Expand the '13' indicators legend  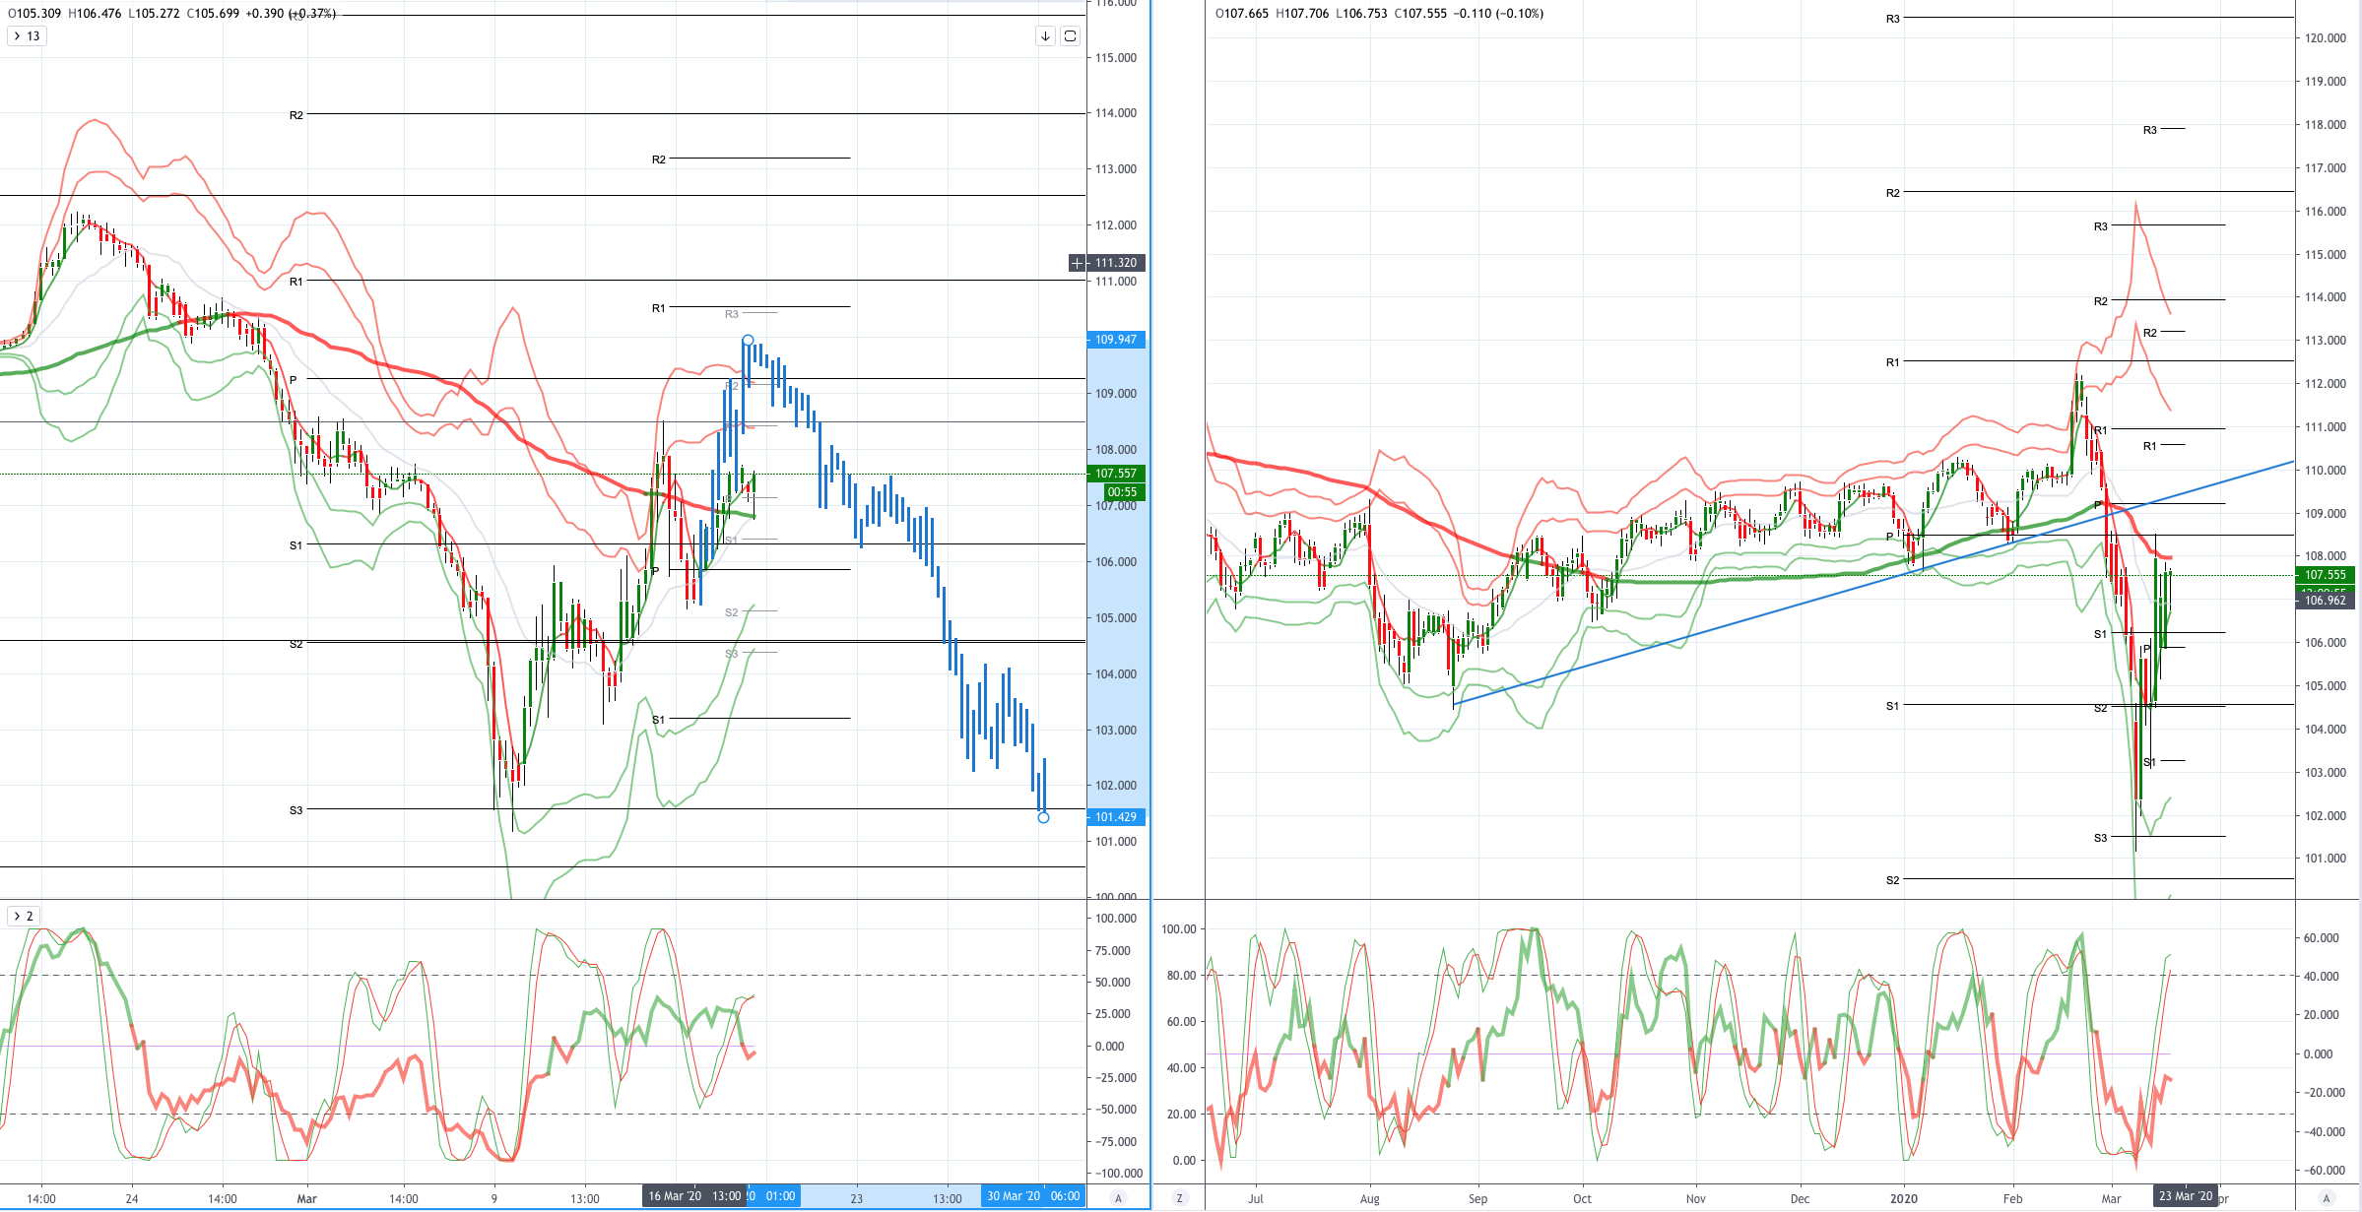(x=27, y=36)
